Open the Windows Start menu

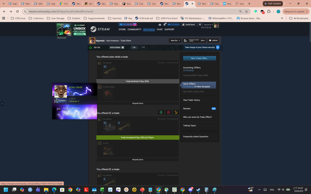pyautogui.click(x=6, y=190)
